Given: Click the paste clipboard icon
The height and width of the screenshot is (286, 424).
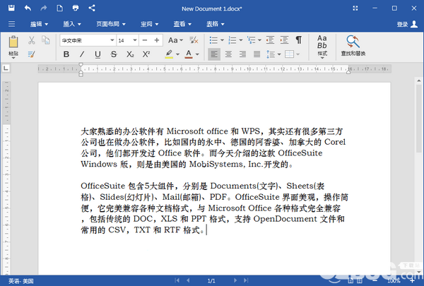Looking at the screenshot, I should (13, 42).
